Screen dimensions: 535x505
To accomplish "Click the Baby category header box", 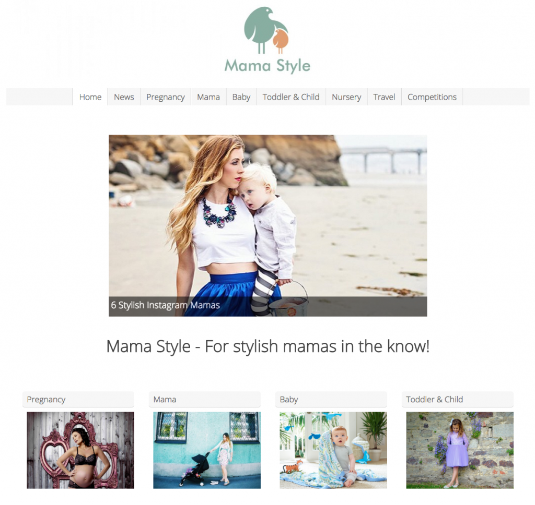I will (x=331, y=400).
